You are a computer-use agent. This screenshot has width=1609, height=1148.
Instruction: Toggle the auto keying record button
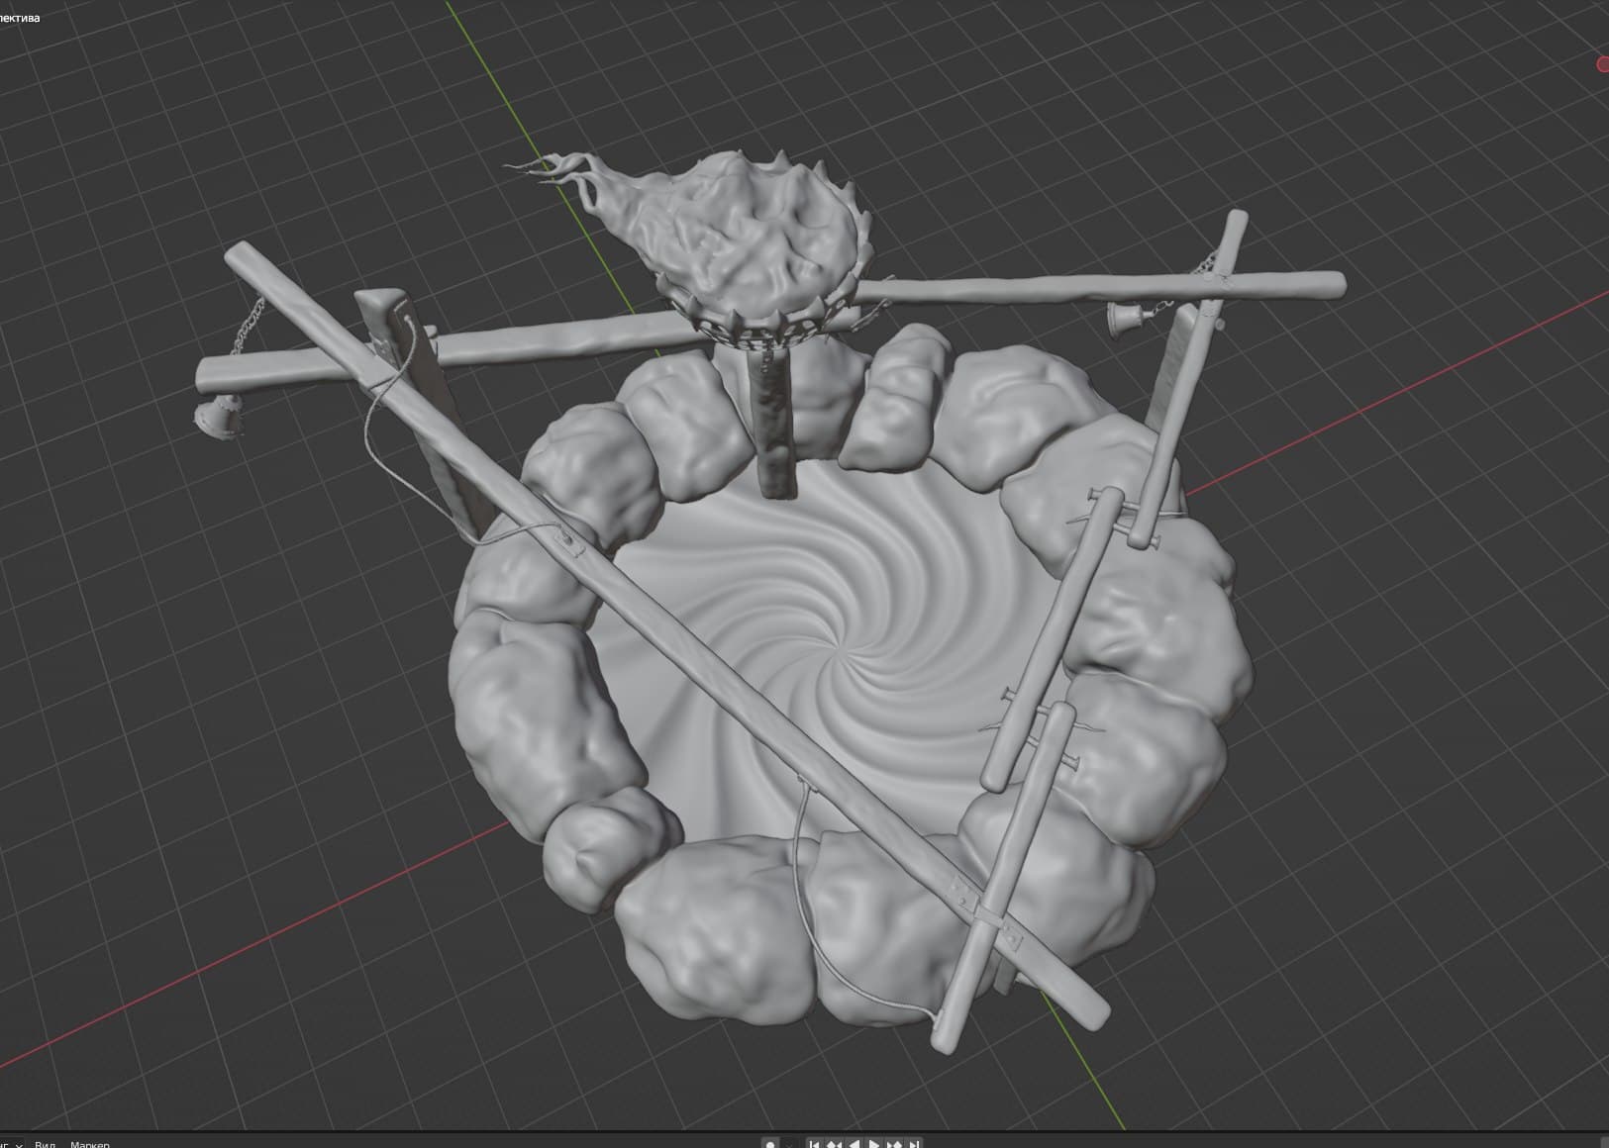tap(770, 1143)
